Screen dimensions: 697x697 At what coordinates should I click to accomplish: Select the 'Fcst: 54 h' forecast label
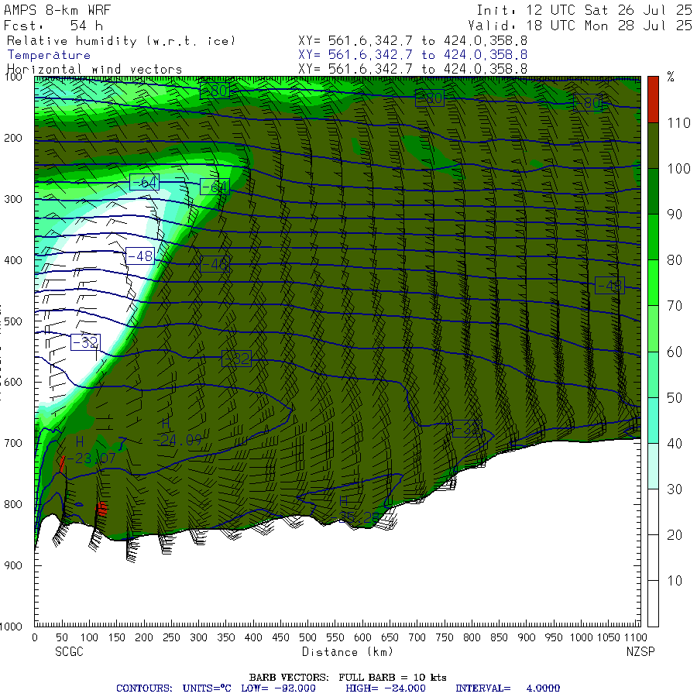tap(53, 26)
